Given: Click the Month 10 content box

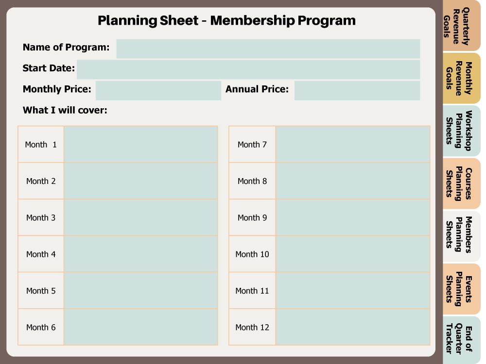Looking at the screenshot, I should [x=352, y=254].
